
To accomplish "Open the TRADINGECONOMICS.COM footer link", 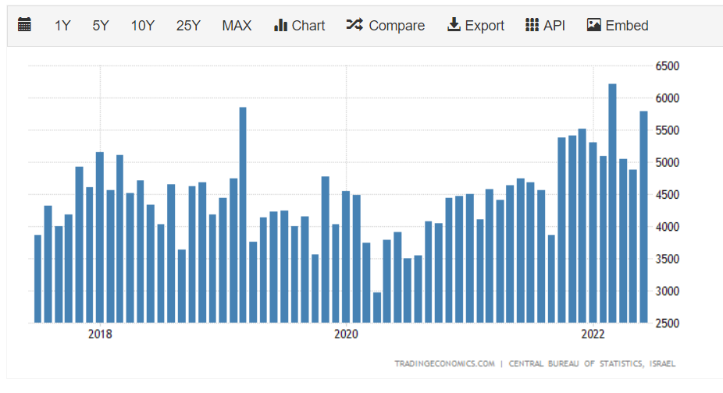I will [x=444, y=363].
